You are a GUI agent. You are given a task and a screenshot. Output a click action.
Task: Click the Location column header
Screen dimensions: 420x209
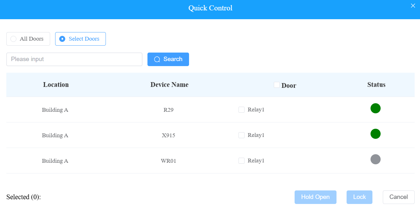(x=56, y=85)
